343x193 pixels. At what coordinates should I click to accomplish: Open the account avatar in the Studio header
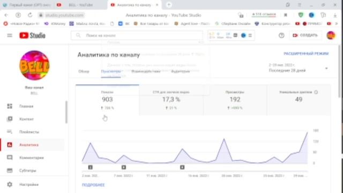(x=331, y=35)
